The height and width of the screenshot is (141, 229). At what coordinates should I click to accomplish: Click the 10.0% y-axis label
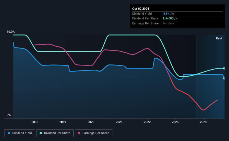[x=11, y=32]
